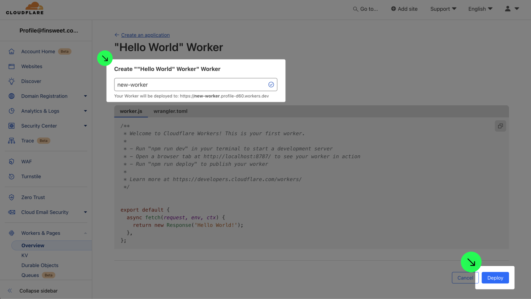Click the Domain Registration globe icon
The image size is (531, 299).
pyautogui.click(x=11, y=96)
